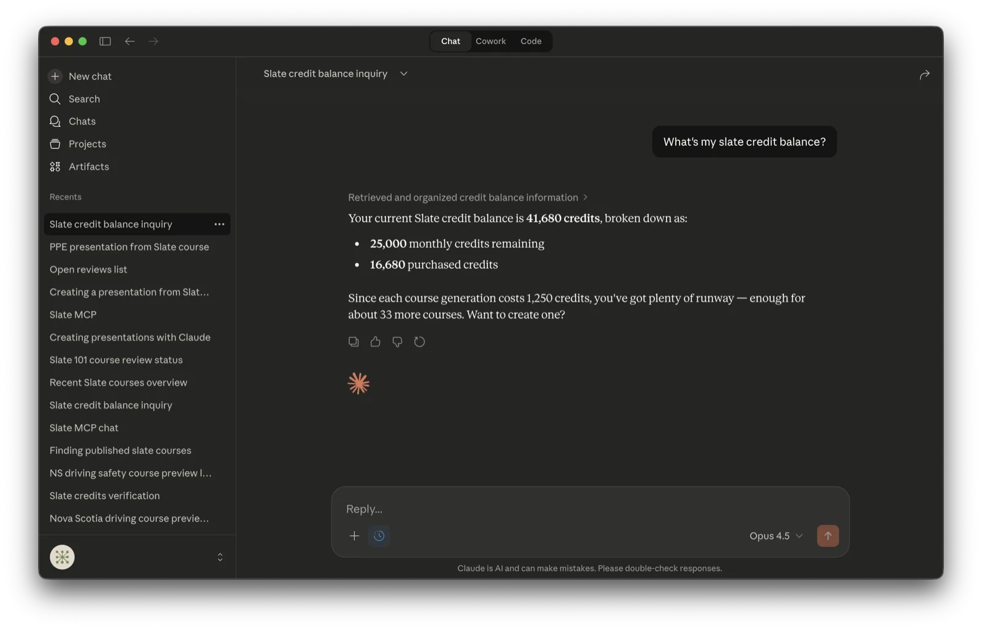This screenshot has height=630, width=982.
Task: Open options for active Slate credit balance chat
Action: 219,225
